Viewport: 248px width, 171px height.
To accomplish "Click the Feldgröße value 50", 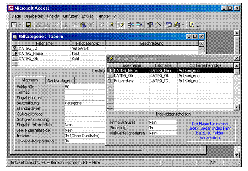I will pyautogui.click(x=85, y=87).
